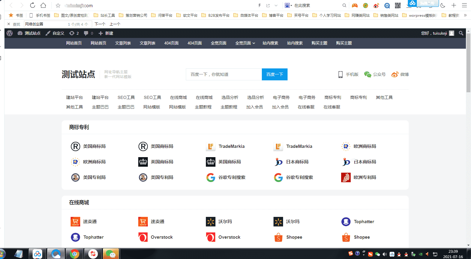Screen dimensions: 471x259
Task: Click the share icon in the address bar
Action: pyautogui.click(x=268, y=5)
